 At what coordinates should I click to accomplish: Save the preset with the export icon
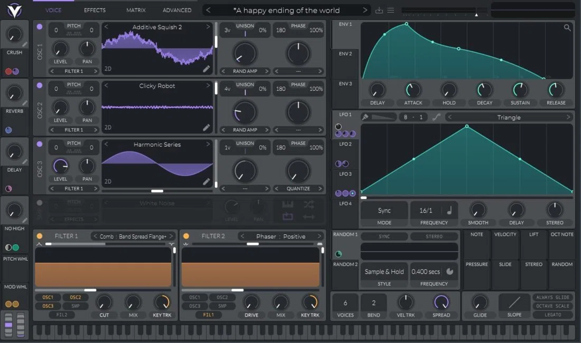pyautogui.click(x=379, y=11)
